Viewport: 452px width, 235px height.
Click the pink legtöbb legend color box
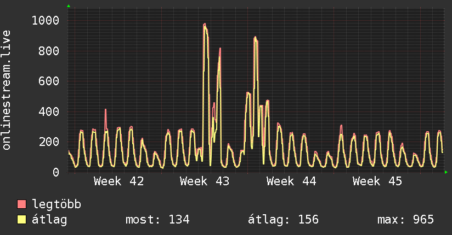click(21, 204)
